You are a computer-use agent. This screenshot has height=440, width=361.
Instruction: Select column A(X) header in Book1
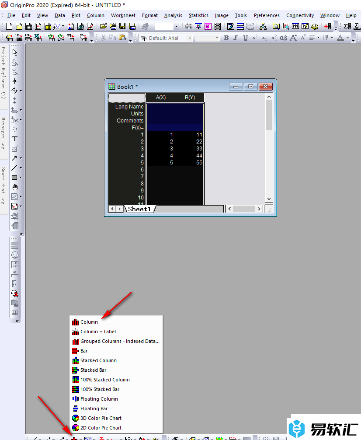[x=161, y=98]
